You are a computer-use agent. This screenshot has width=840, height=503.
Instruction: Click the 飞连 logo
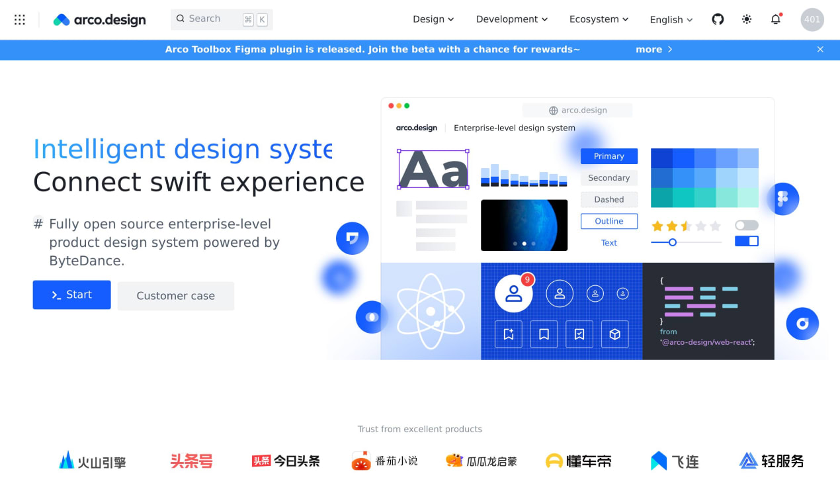point(675,461)
